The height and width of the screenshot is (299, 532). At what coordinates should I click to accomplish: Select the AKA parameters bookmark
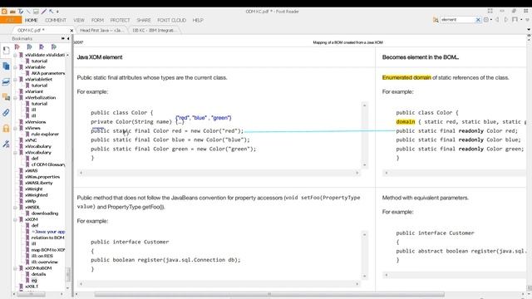48,73
